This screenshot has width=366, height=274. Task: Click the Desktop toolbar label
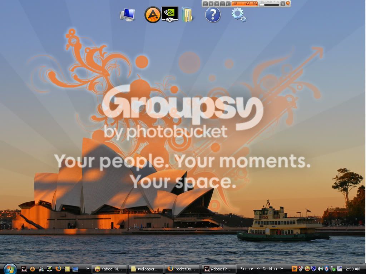269,269
